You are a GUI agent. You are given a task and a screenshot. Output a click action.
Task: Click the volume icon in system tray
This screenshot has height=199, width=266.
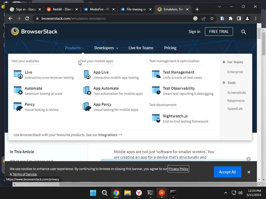[240, 193]
